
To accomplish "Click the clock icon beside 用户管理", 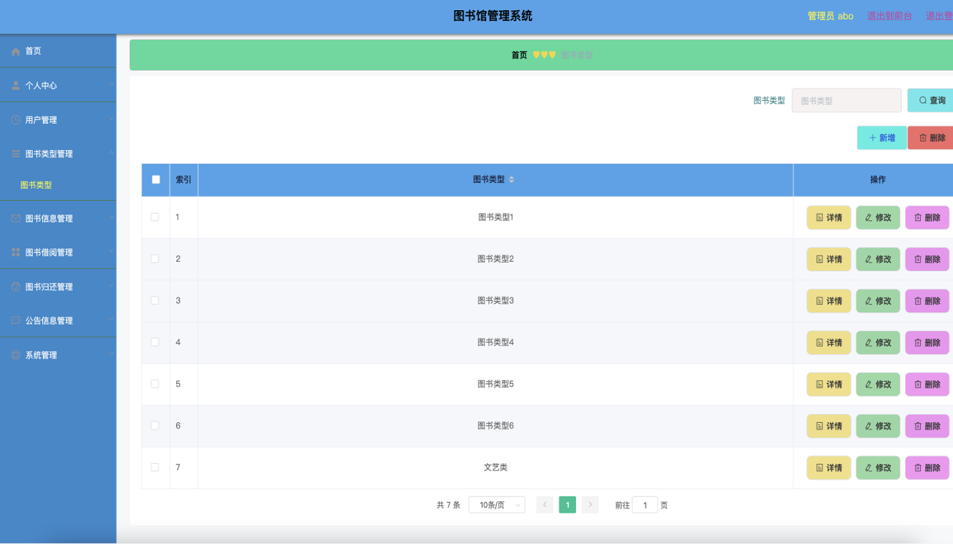I will coord(16,120).
